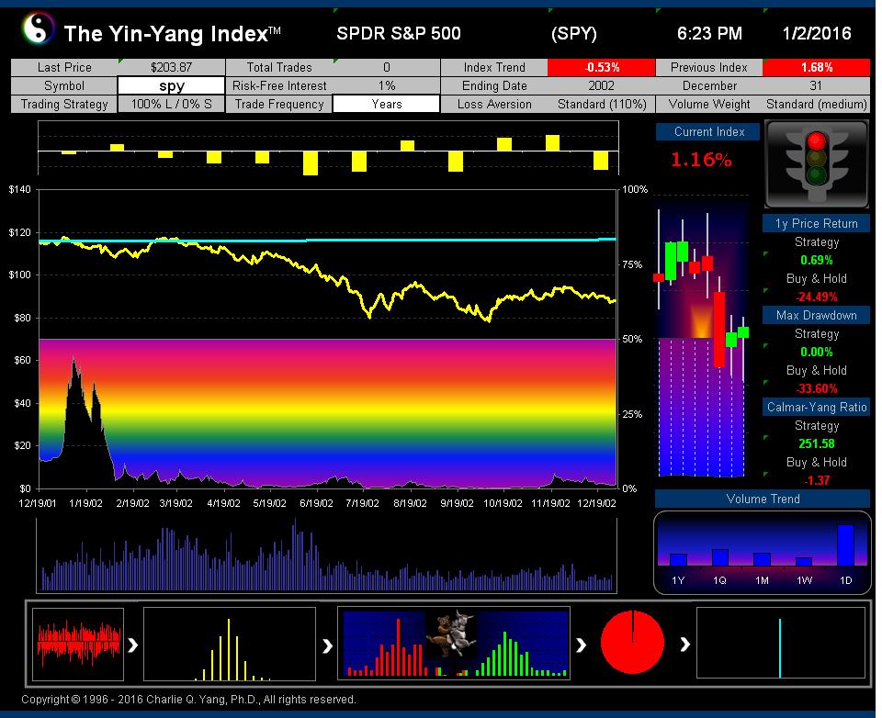Select the Ending Date month December
The width and height of the screenshot is (882, 718).
pos(708,86)
